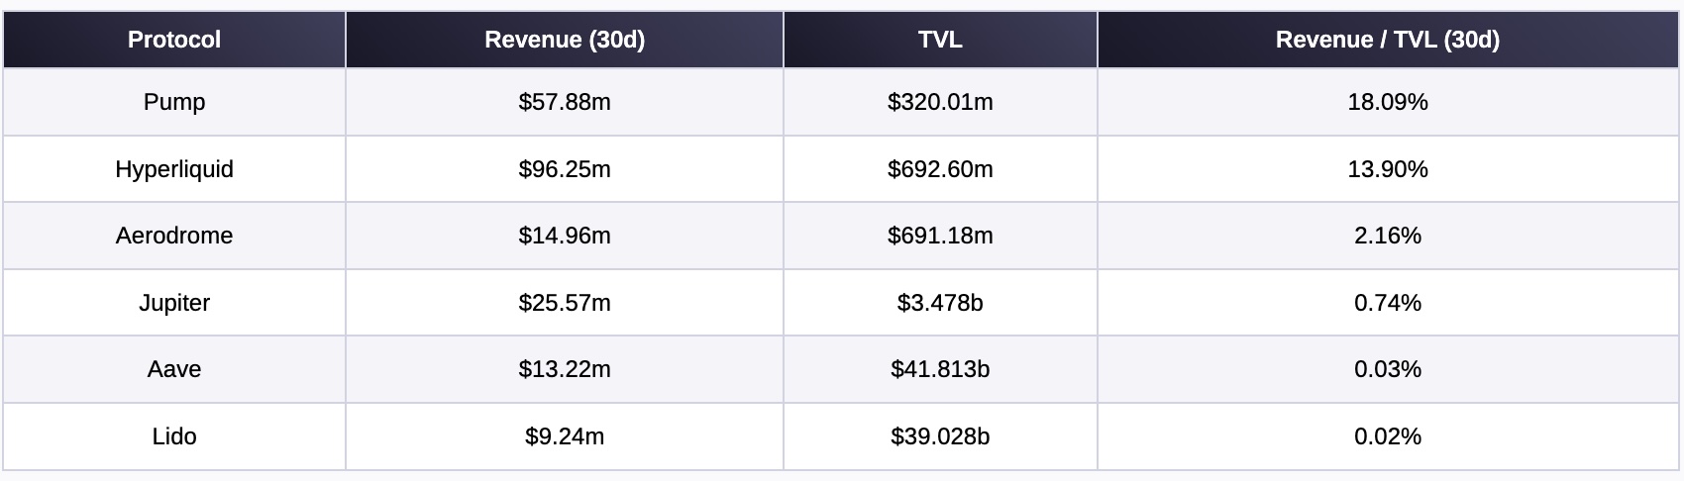Select Lido's $39.028b TVL value
Image resolution: width=1684 pixels, height=481 pixels.
940,436
